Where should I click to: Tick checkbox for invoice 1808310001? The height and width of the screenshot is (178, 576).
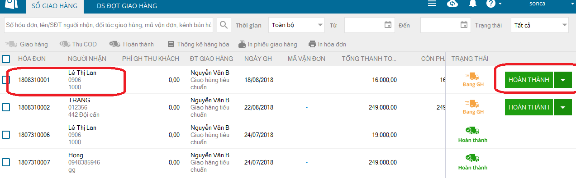(x=6, y=80)
